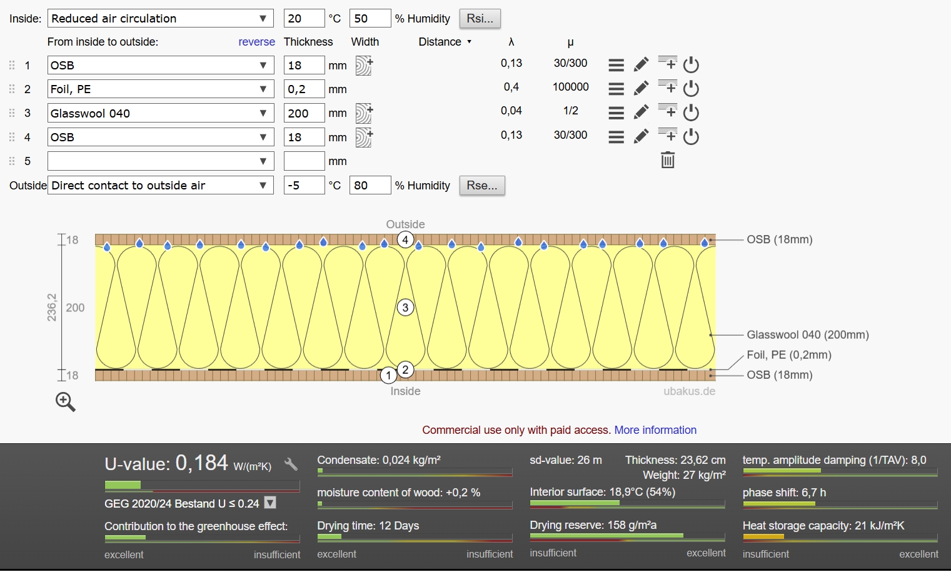This screenshot has height=572, width=951.
Task: Open layer menu for OSB row 4
Action: 616,137
